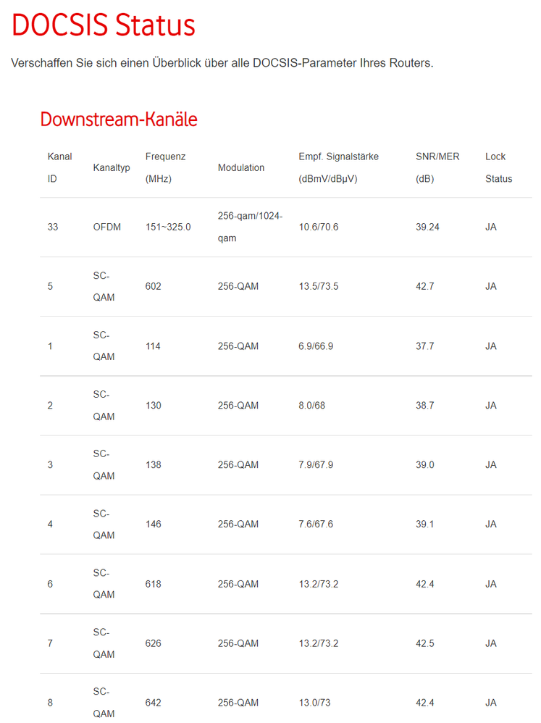Image resolution: width=541 pixels, height=723 pixels.
Task: Click the DOCSIS Status page heading
Action: tap(104, 25)
